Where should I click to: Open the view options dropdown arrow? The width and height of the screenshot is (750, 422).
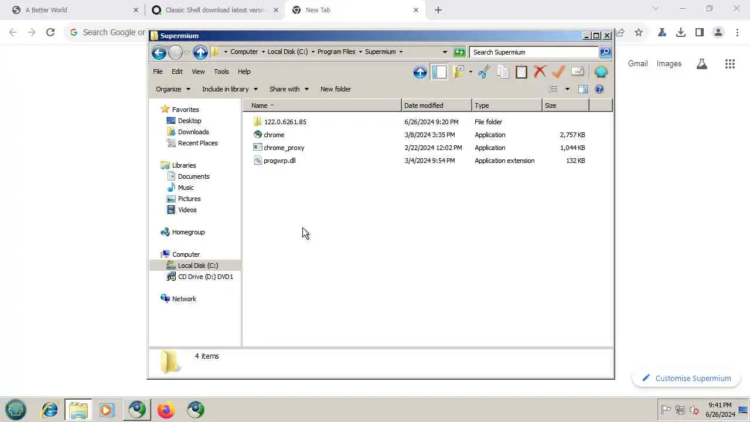(x=567, y=89)
